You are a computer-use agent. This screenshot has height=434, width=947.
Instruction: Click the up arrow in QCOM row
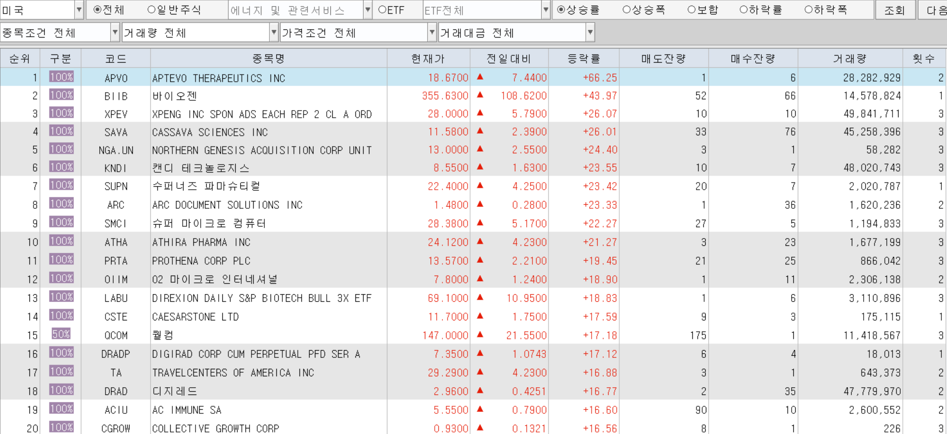(480, 334)
